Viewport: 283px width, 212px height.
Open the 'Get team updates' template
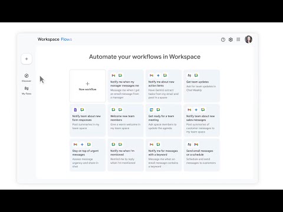202,86
